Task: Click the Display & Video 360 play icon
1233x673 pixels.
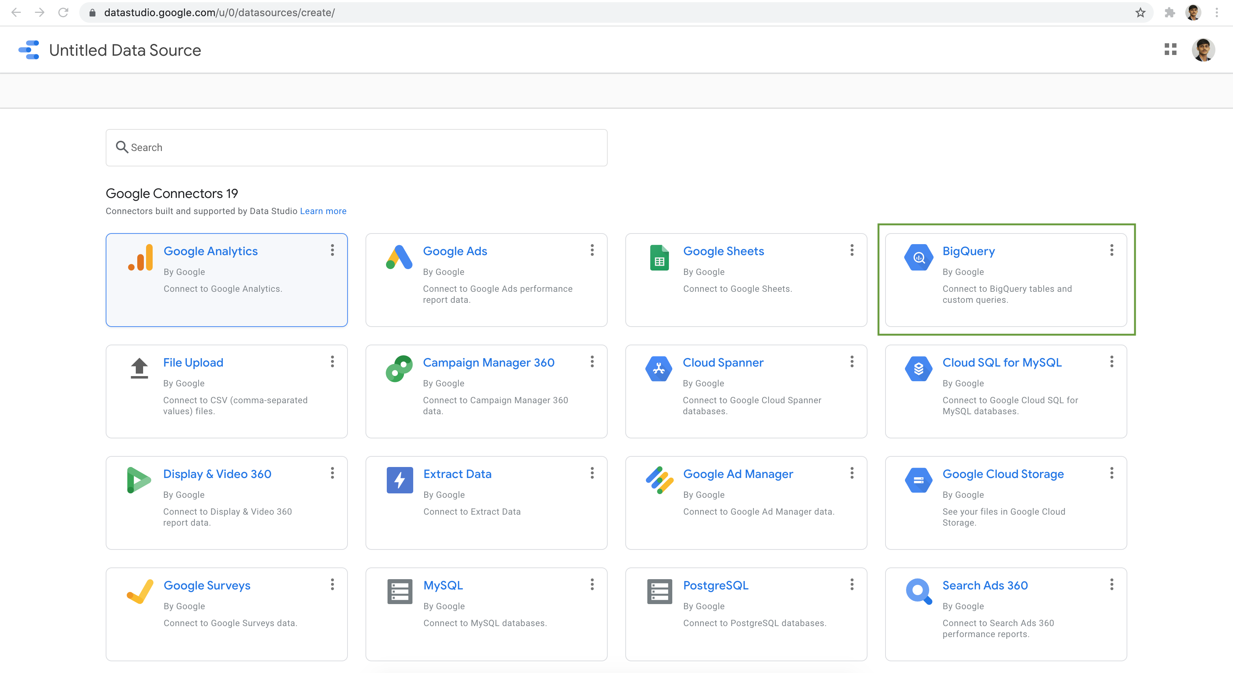Action: tap(139, 480)
